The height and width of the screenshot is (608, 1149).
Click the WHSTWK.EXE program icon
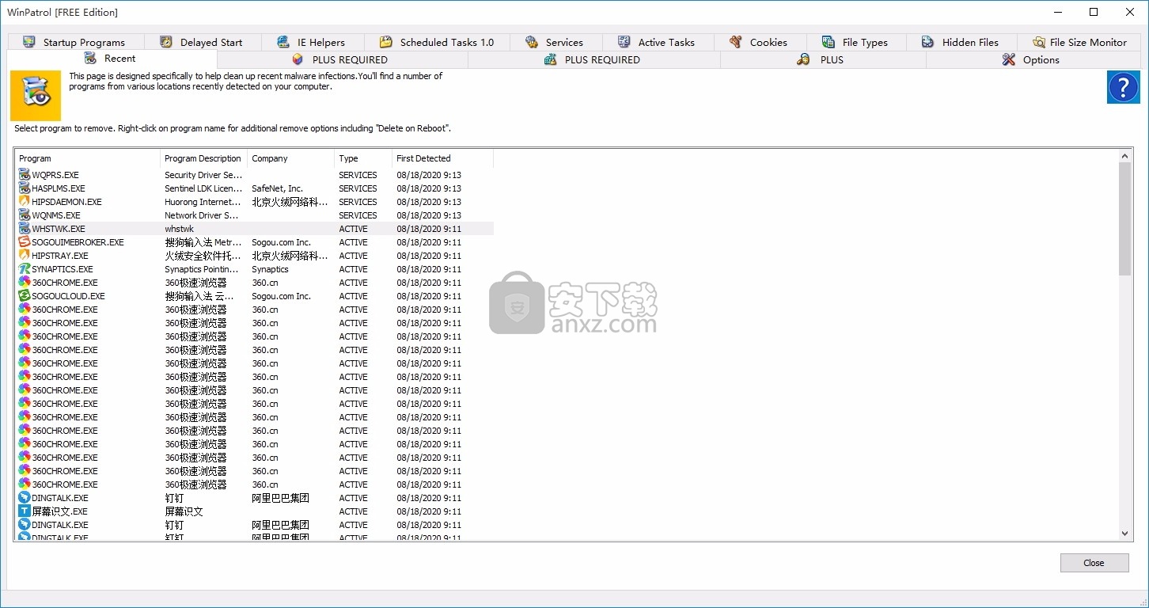click(x=24, y=229)
